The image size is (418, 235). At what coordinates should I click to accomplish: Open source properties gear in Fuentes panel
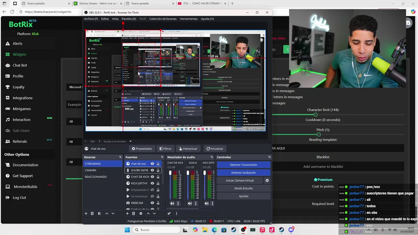coord(141,213)
